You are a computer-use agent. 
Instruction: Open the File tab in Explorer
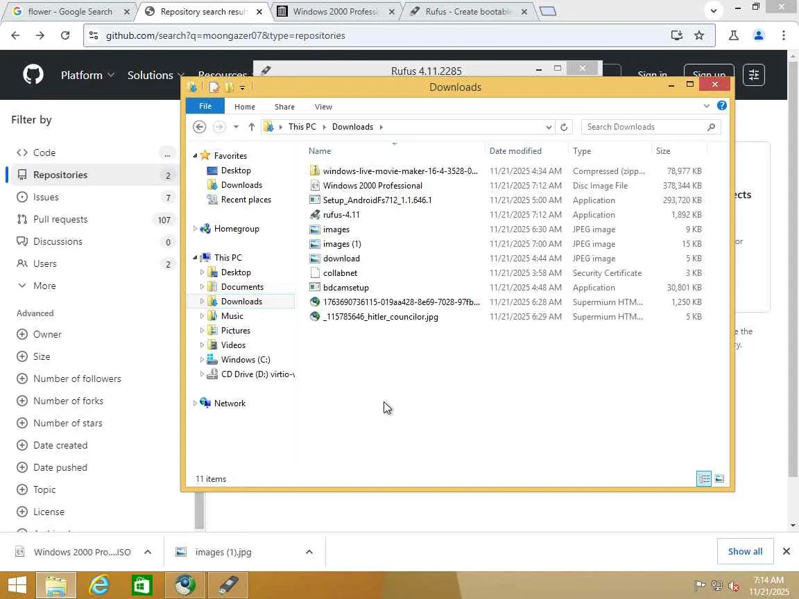click(205, 106)
